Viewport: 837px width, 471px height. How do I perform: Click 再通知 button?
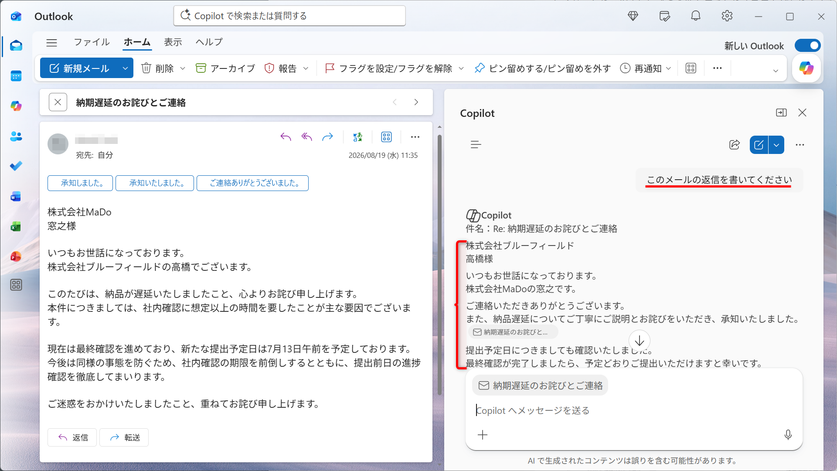(x=641, y=68)
